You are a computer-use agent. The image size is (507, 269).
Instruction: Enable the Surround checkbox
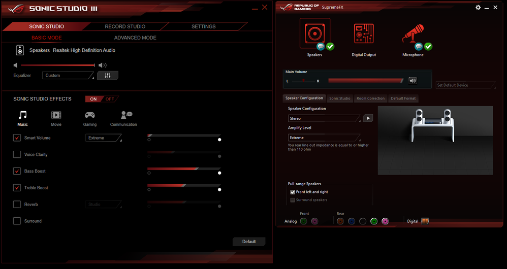coord(17,221)
